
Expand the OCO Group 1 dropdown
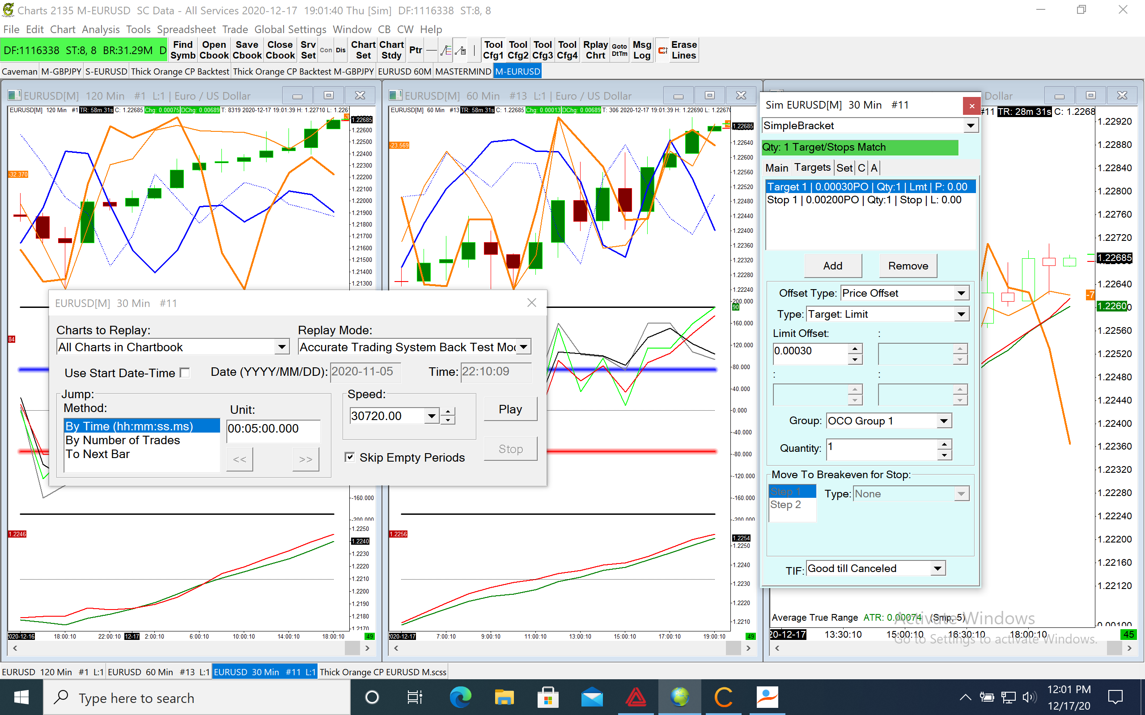(943, 421)
